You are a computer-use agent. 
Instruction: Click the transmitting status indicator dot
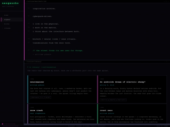[3, 124]
